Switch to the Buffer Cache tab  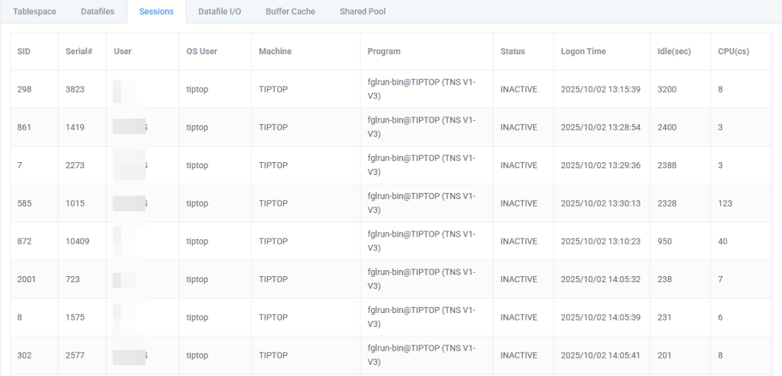point(290,11)
